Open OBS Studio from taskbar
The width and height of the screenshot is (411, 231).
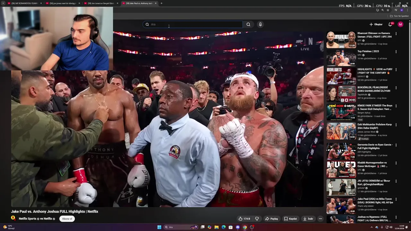[252, 227]
